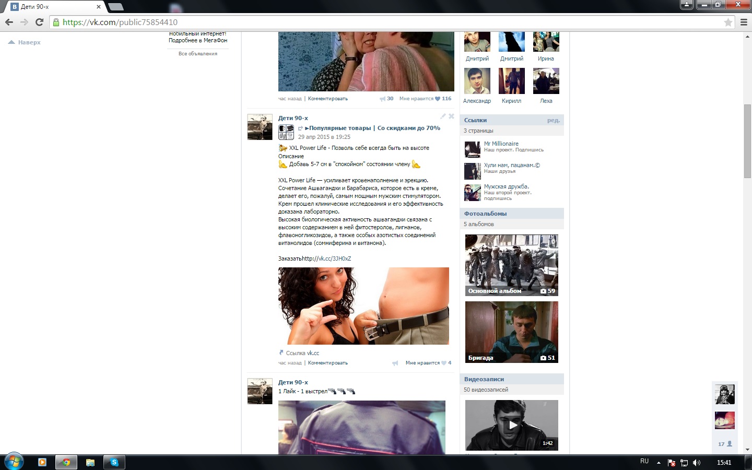
Task: Open the Chrome hamburger menu
Action: [x=744, y=22]
